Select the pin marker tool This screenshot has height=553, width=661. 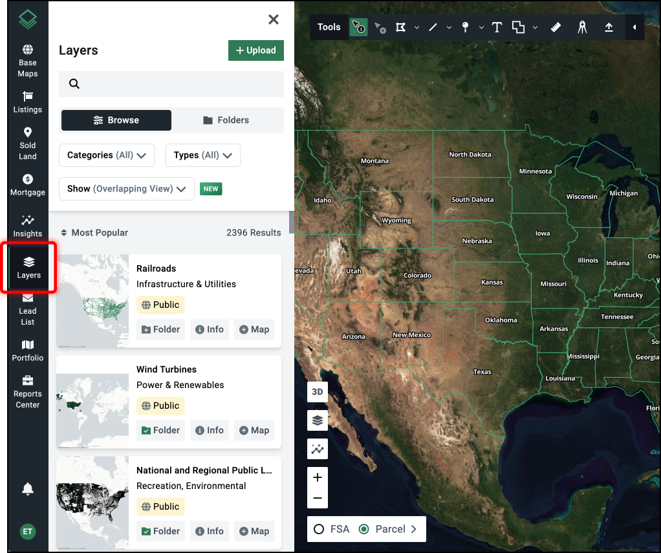[465, 27]
